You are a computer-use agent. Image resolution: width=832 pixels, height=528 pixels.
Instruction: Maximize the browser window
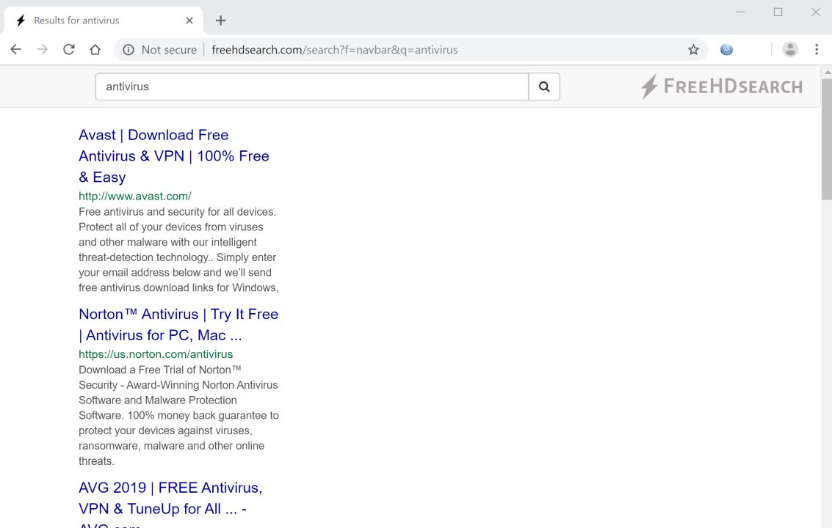tap(778, 12)
